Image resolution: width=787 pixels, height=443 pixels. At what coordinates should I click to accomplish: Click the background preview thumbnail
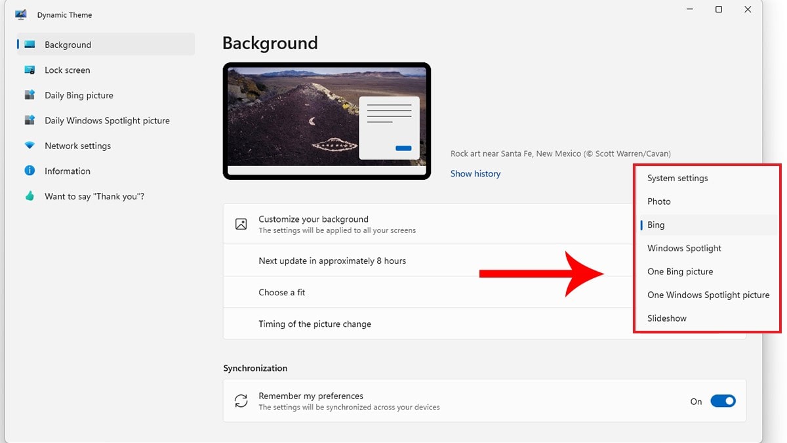coord(326,120)
